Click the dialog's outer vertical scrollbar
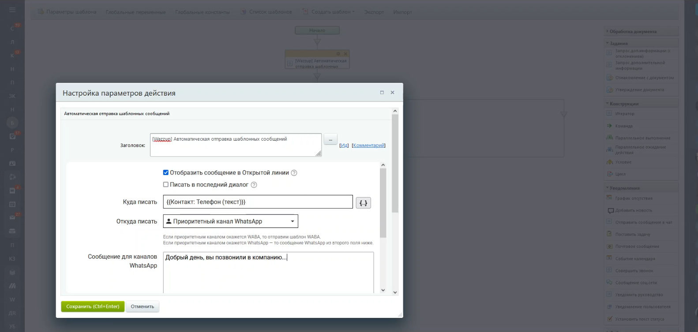698x332 pixels. click(395, 163)
